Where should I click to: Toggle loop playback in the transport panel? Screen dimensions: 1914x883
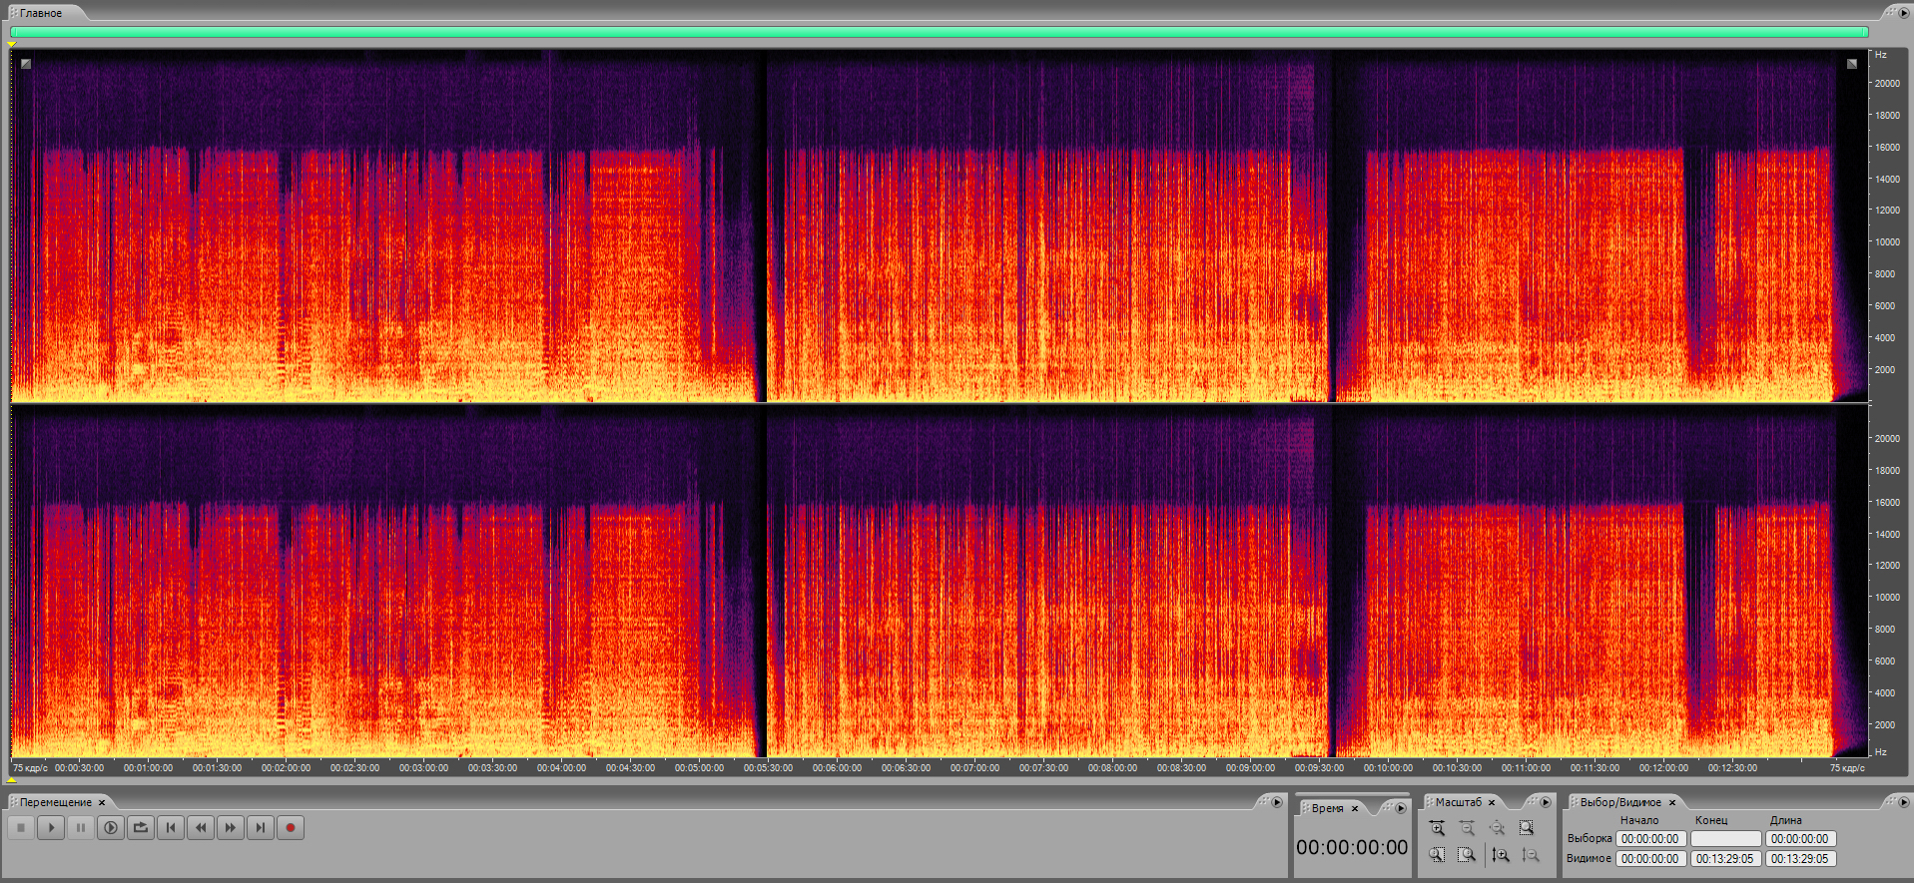[141, 827]
